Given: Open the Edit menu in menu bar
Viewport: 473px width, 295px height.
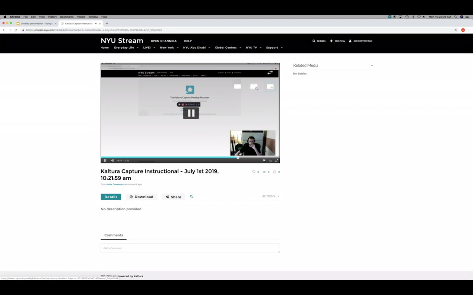Looking at the screenshot, I should [x=33, y=17].
